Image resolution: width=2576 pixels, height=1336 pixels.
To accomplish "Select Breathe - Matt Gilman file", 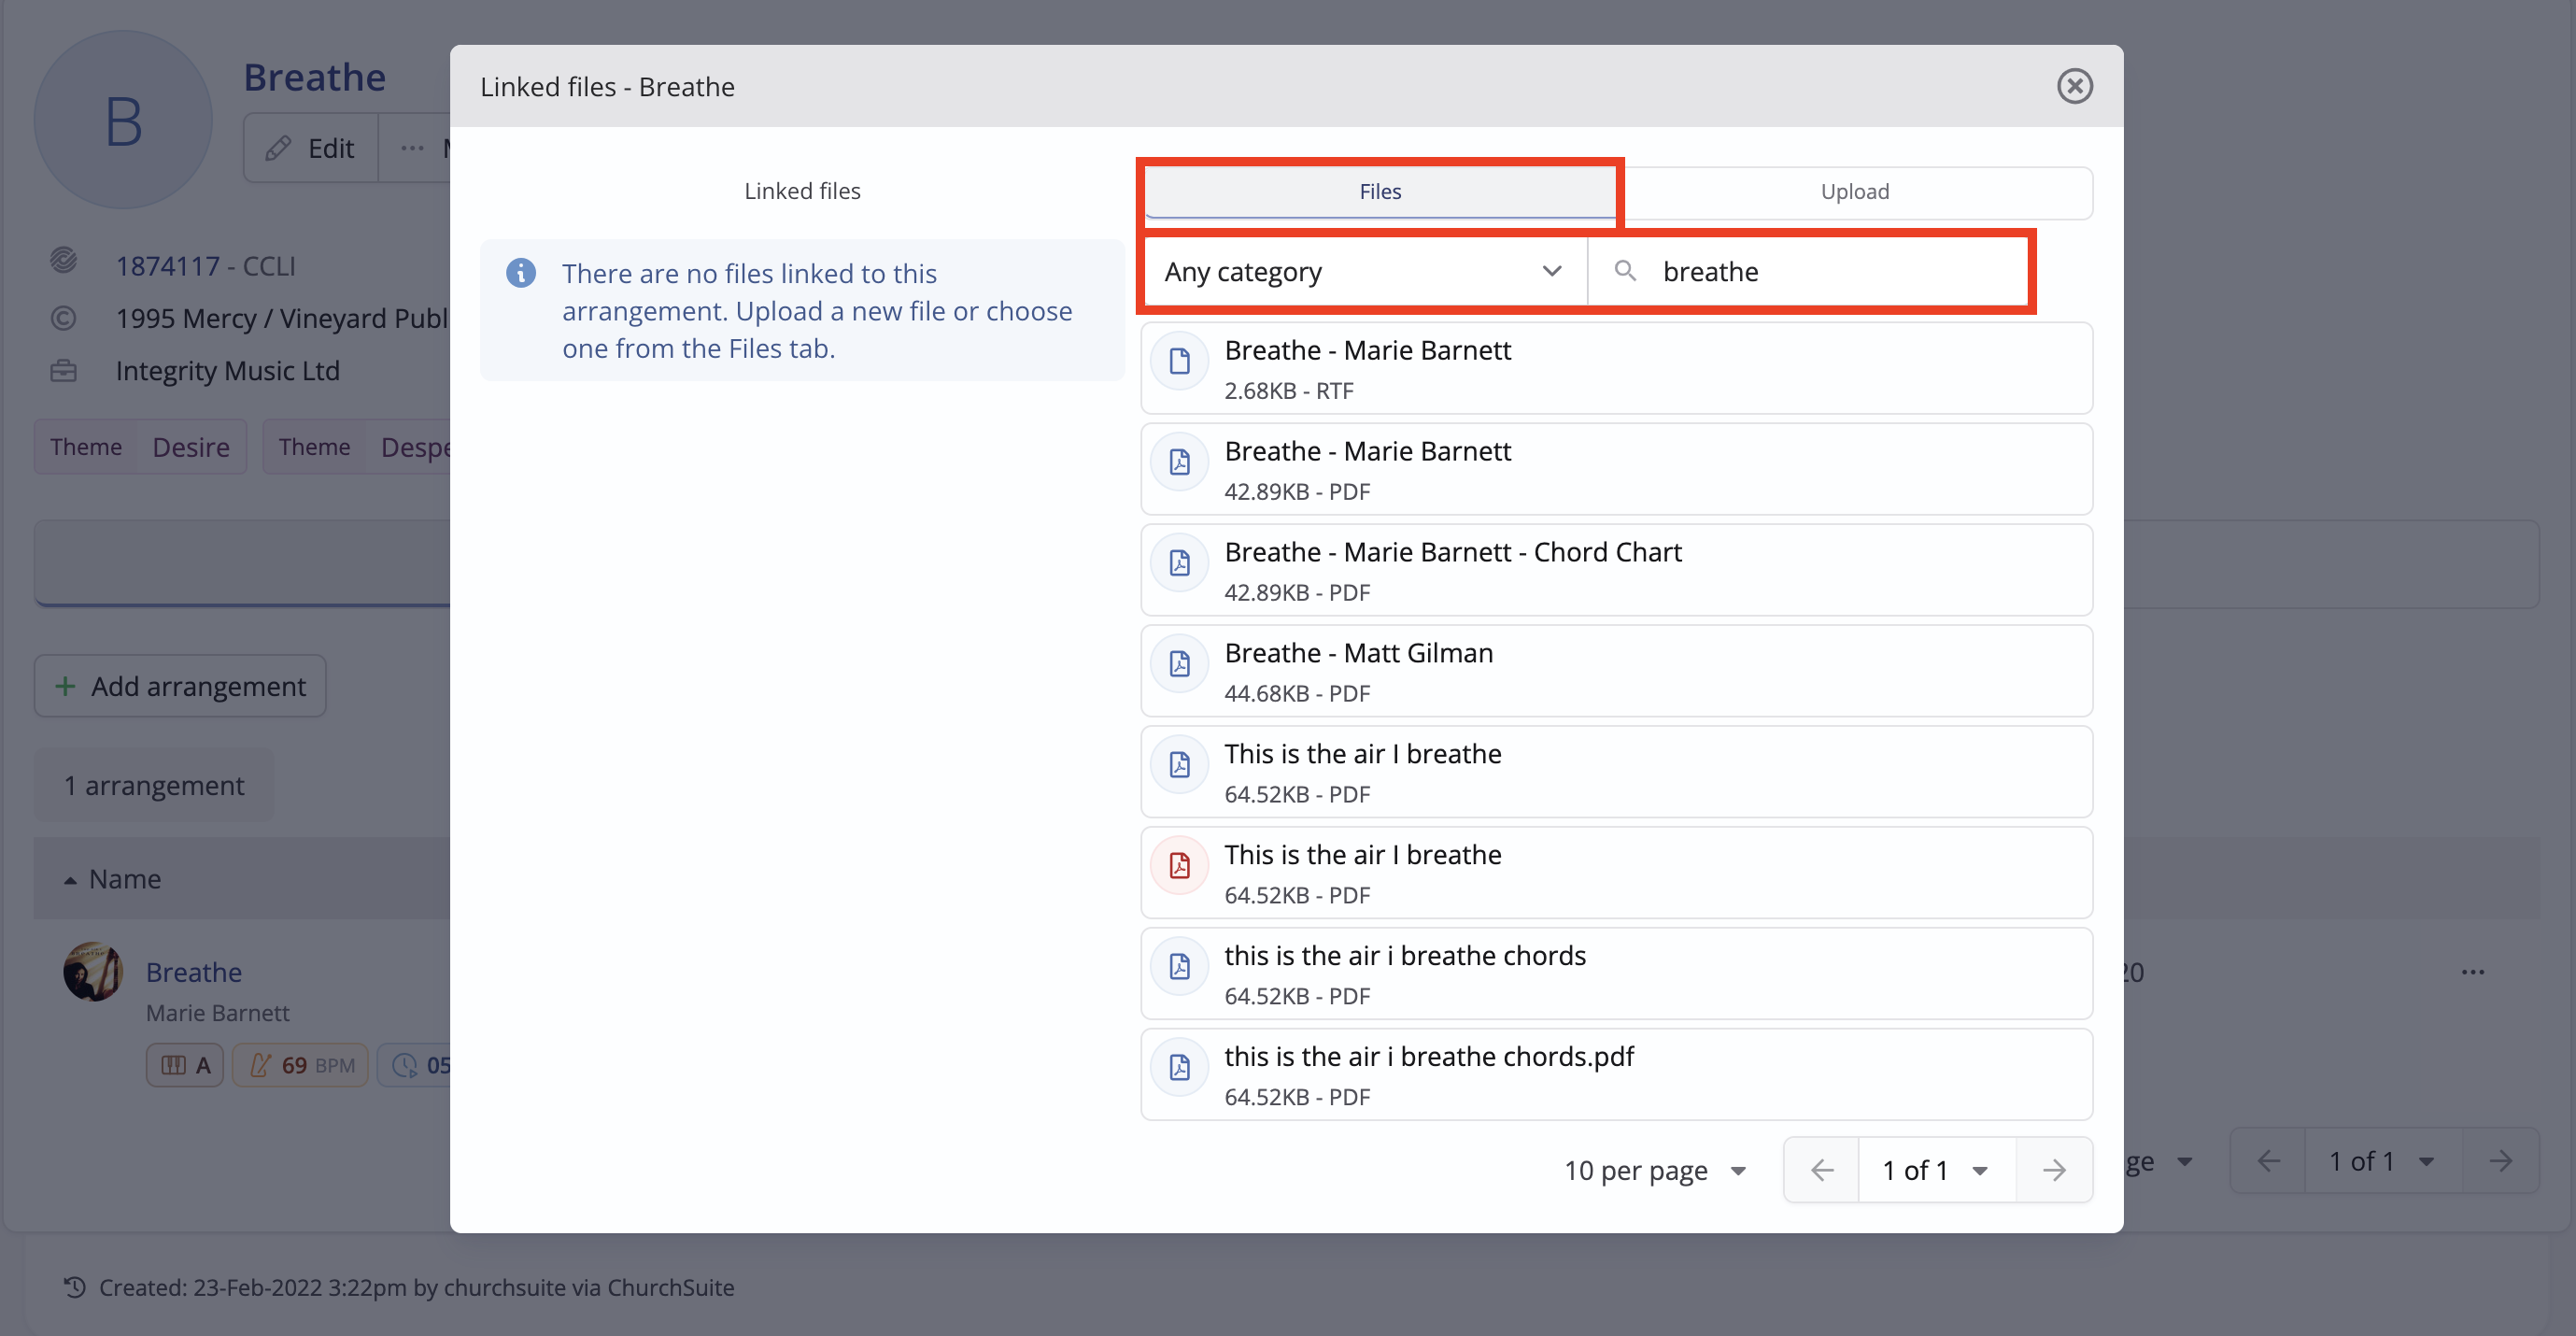I will pyautogui.click(x=1616, y=671).
